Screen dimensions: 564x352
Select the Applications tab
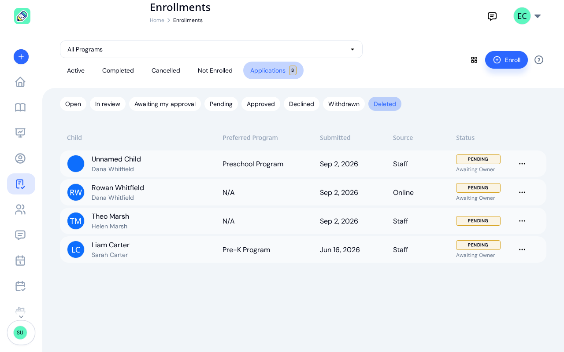point(273,70)
